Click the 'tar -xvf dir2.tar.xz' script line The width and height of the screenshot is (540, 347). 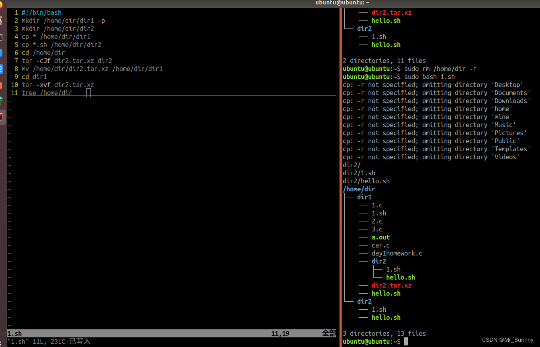pyautogui.click(x=58, y=85)
